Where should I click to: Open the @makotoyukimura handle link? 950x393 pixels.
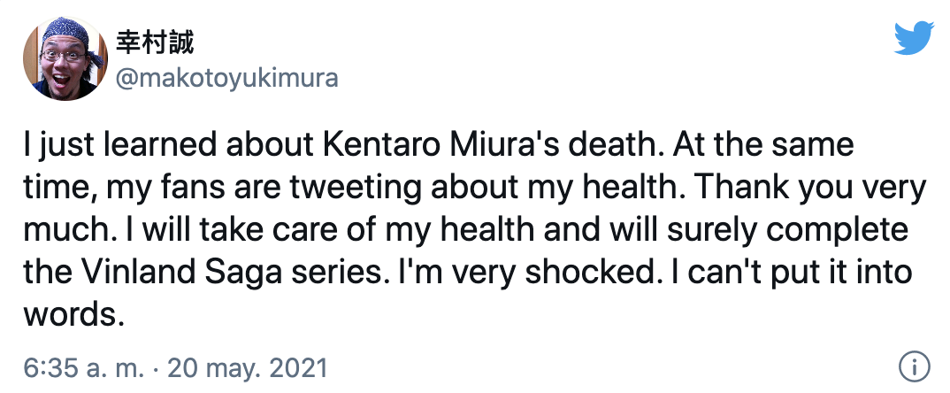(227, 78)
